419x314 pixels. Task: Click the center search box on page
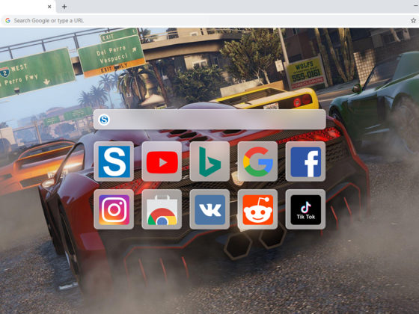point(209,120)
